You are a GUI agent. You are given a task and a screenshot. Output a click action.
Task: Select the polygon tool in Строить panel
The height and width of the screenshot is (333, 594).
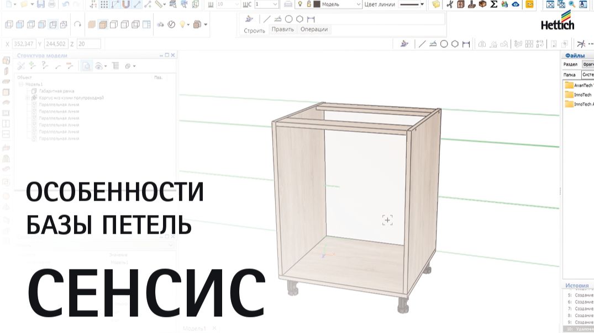point(299,19)
